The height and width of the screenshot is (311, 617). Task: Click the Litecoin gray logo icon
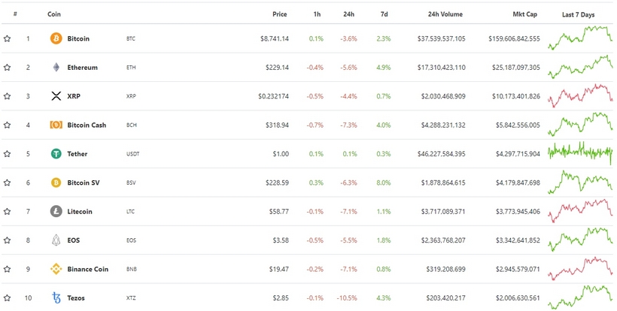click(x=56, y=211)
